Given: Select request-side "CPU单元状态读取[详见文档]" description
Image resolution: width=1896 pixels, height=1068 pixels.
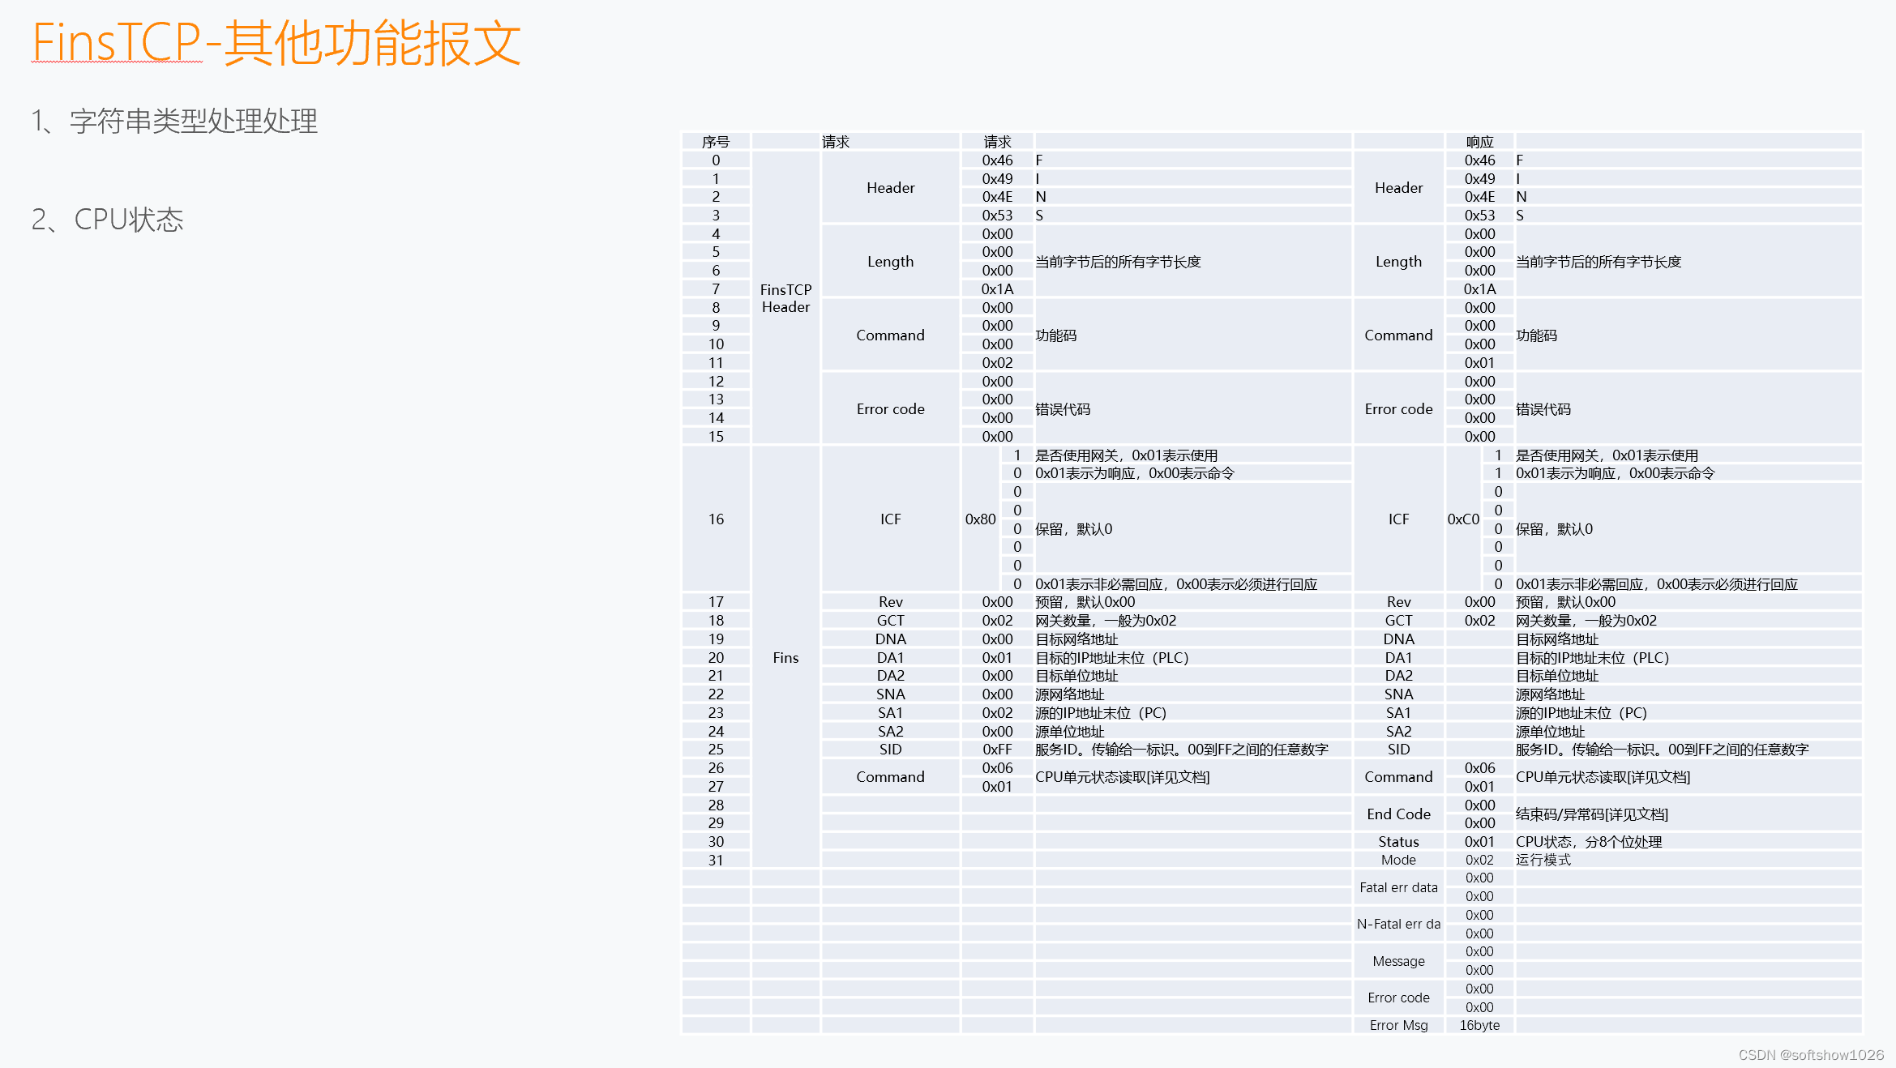Looking at the screenshot, I should 1122,777.
